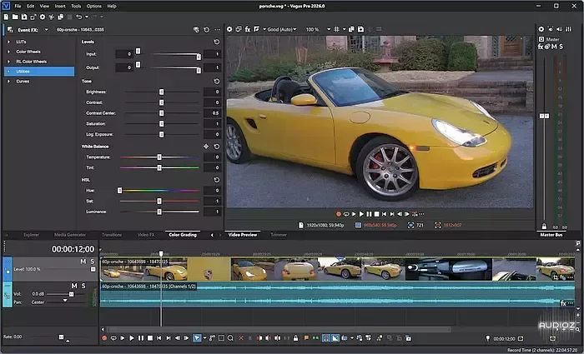The width and height of the screenshot is (584, 354).
Task: Reset the HSL section
Action: (216, 180)
